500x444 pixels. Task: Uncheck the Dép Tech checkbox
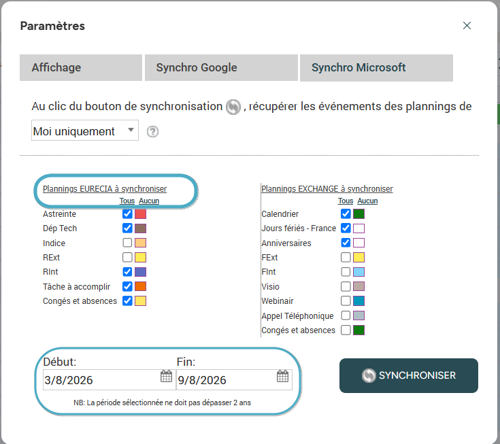click(x=127, y=228)
